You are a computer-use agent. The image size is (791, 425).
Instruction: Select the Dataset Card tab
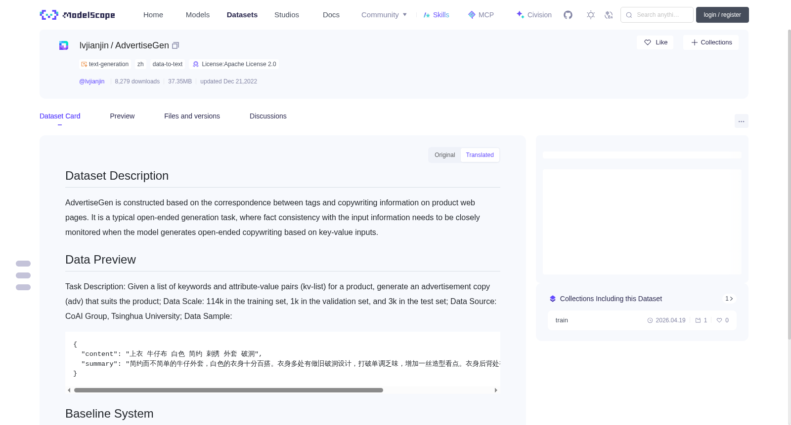pyautogui.click(x=60, y=116)
